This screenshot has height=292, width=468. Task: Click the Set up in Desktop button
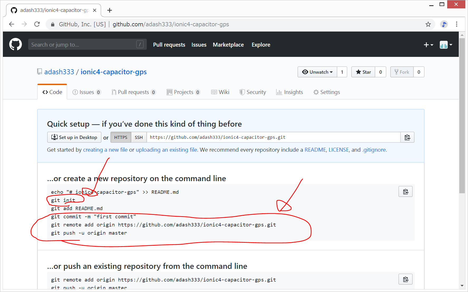click(74, 137)
